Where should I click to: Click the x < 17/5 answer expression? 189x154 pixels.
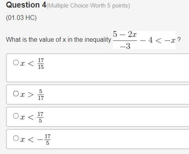[32, 117]
